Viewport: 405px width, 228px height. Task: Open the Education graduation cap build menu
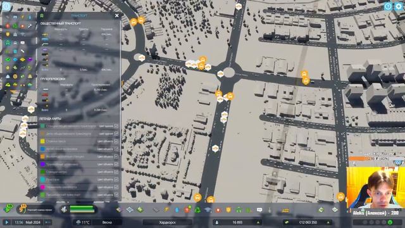point(208,210)
